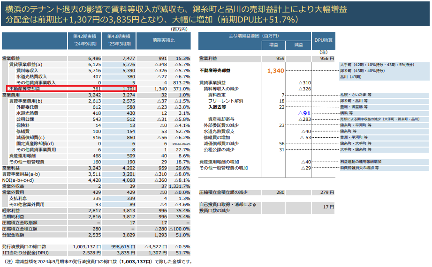This screenshot has width=432, height=267.
Task: Click the 水道光熱費収支 label
Action: [219, 131]
